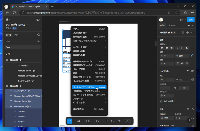This screenshot has height=131, width=200.
Task: Align selection right icon
Action: point(172,48)
